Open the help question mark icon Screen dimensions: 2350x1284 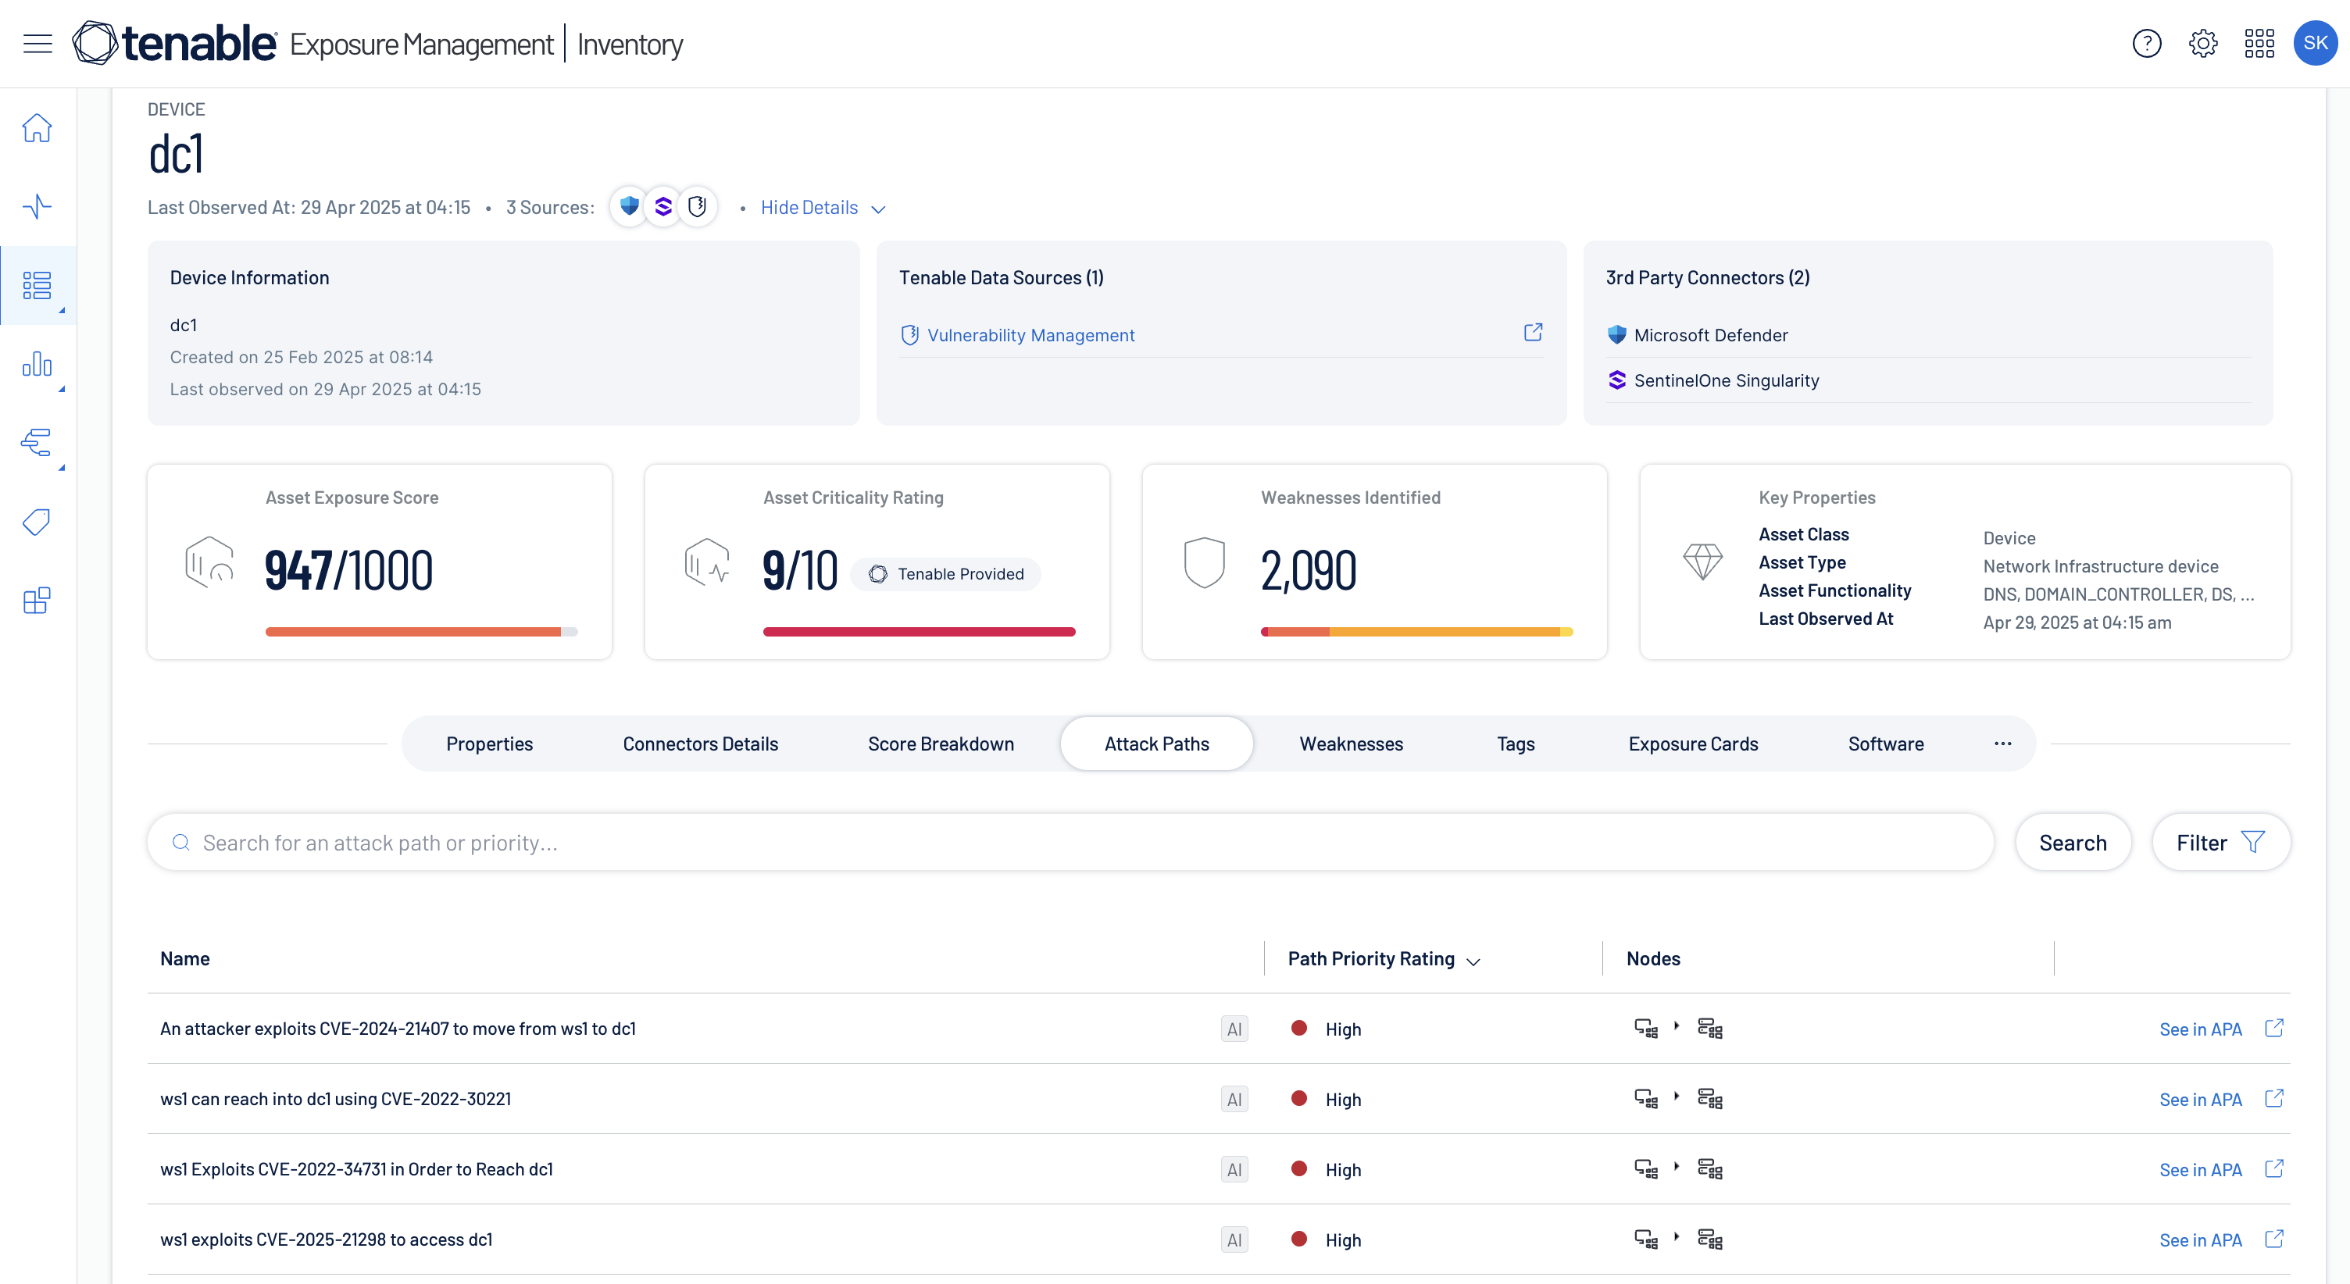pos(2147,43)
